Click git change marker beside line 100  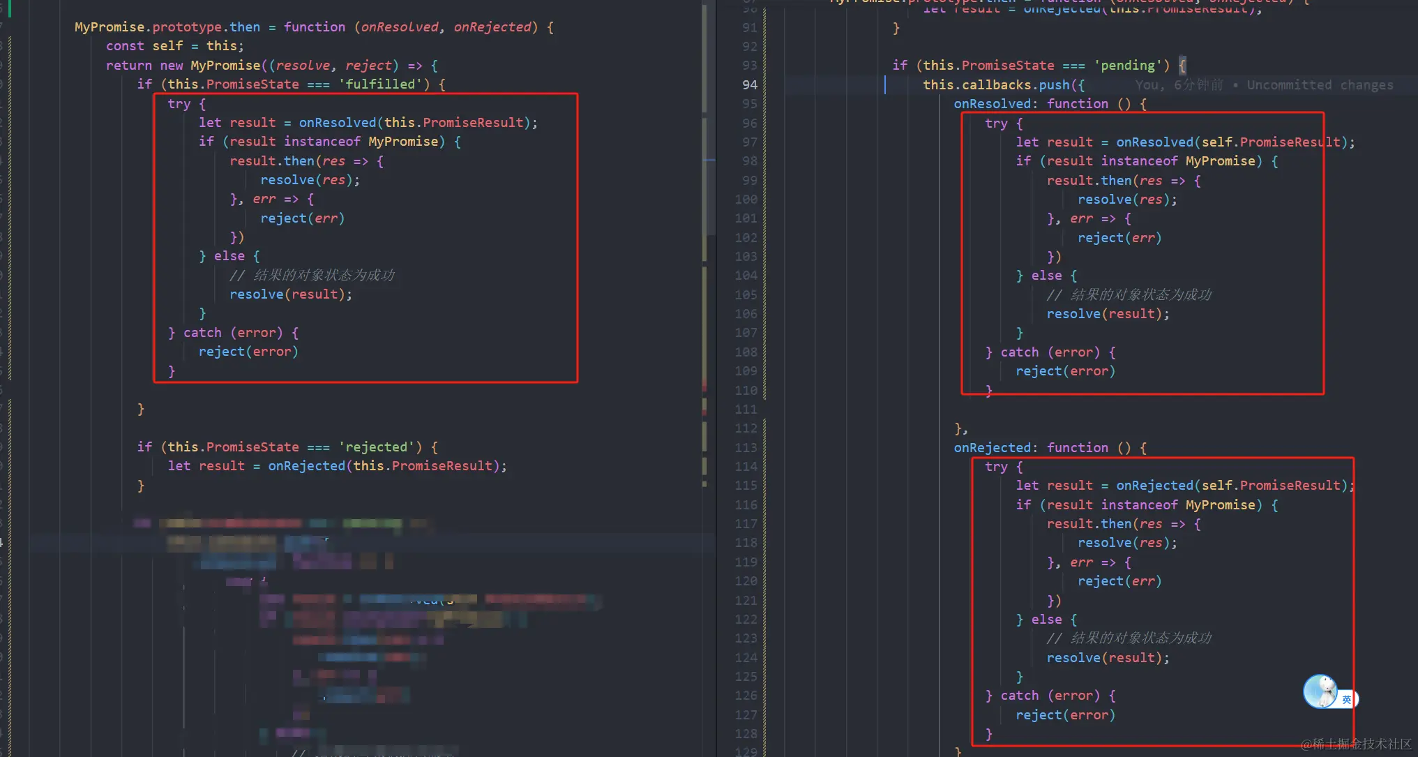pos(765,200)
